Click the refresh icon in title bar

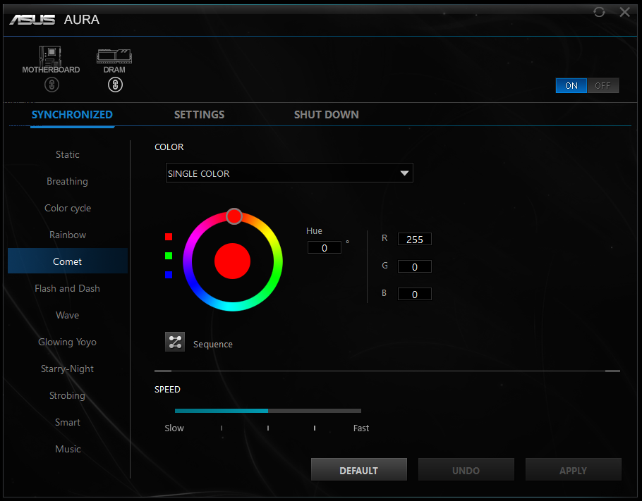[x=599, y=12]
